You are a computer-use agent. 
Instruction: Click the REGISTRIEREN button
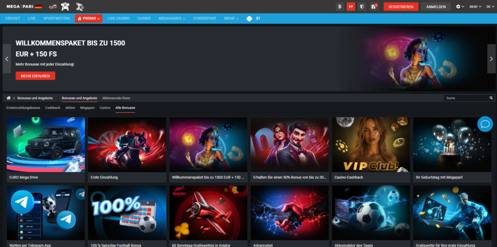coord(400,7)
